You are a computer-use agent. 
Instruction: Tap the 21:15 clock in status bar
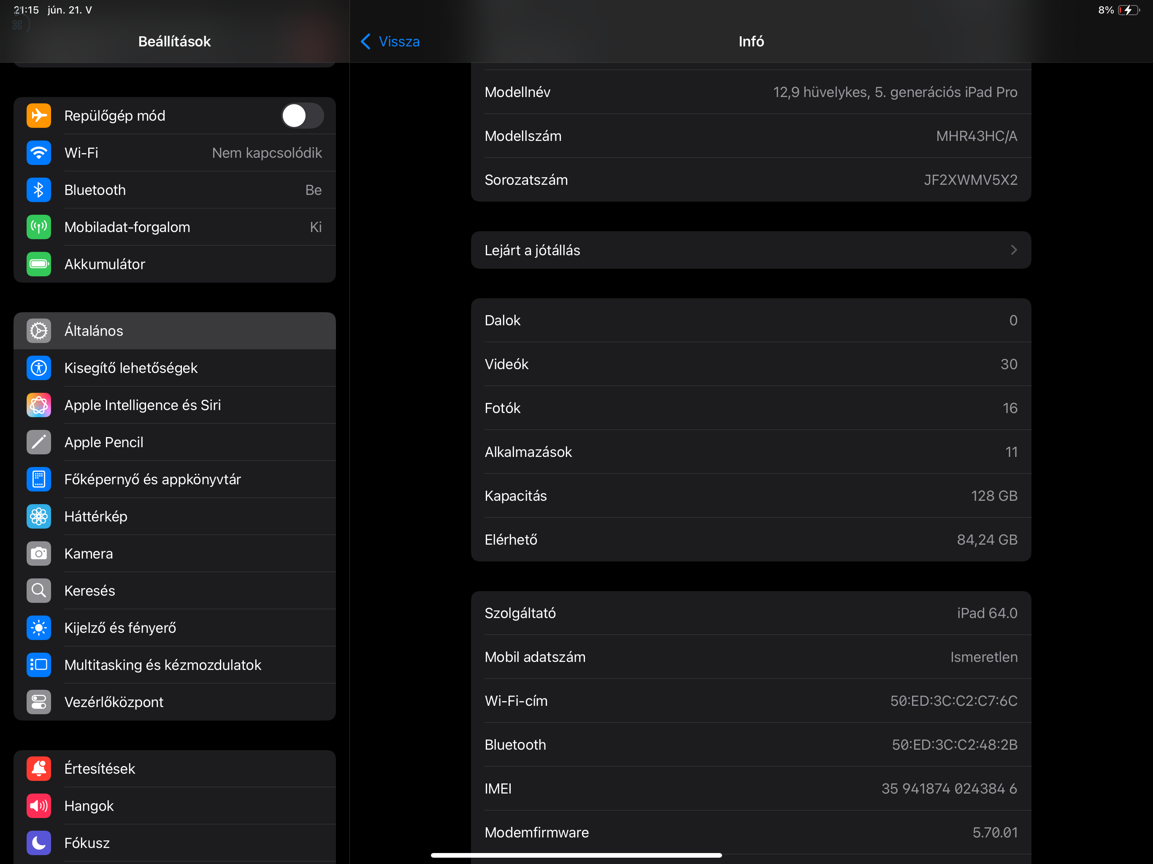(x=26, y=10)
